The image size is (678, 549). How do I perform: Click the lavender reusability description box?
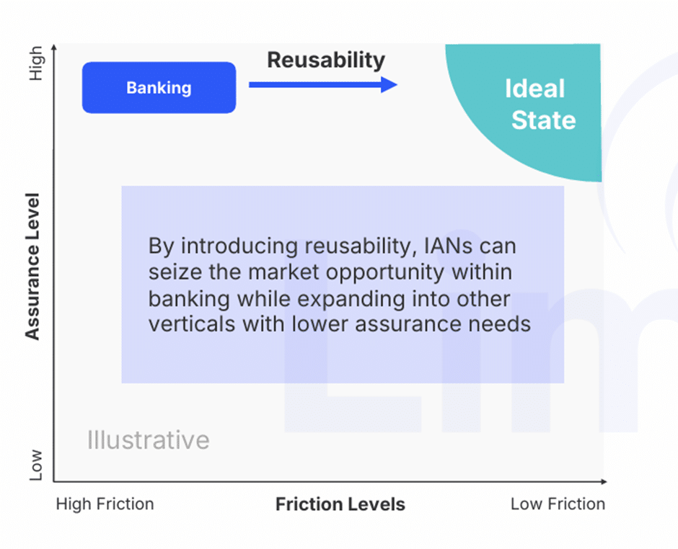343,285
